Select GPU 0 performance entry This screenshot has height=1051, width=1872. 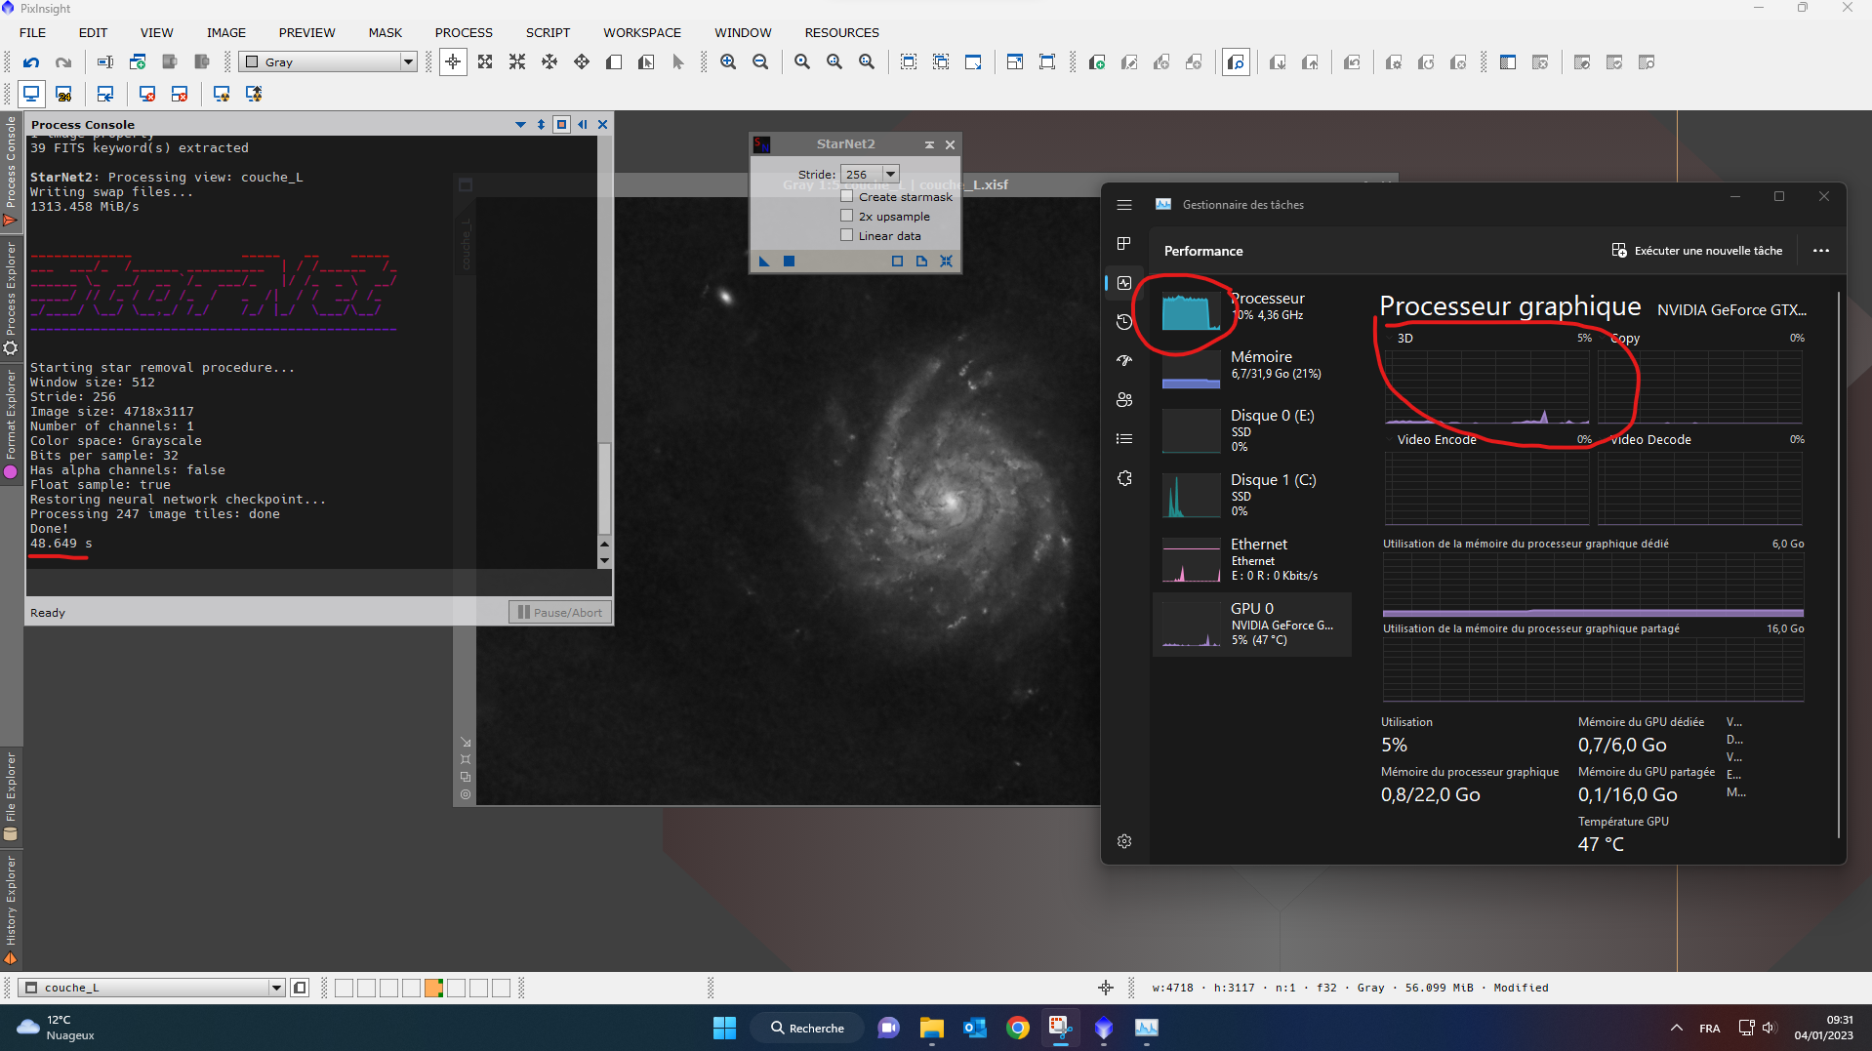click(x=1252, y=624)
